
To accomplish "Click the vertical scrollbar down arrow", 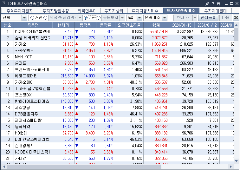I will [236, 161].
